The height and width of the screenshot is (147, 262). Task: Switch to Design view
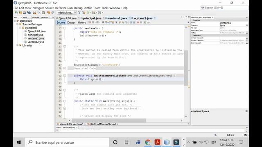(71, 22)
